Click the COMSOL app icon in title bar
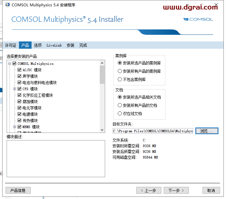The image size is (226, 199). coord(8,5)
